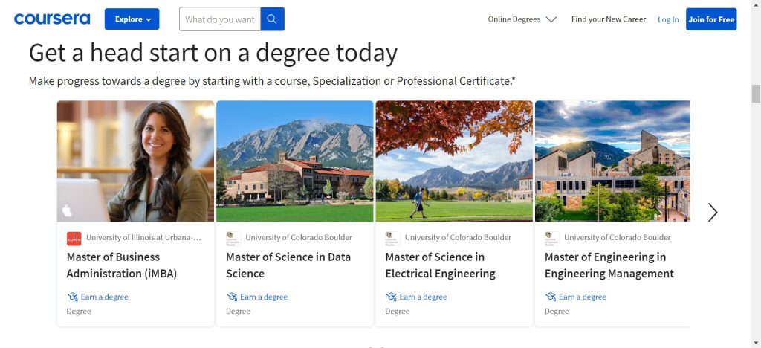Click the CU Boulder logo on Data Science card
The height and width of the screenshot is (348, 761).
point(233,239)
